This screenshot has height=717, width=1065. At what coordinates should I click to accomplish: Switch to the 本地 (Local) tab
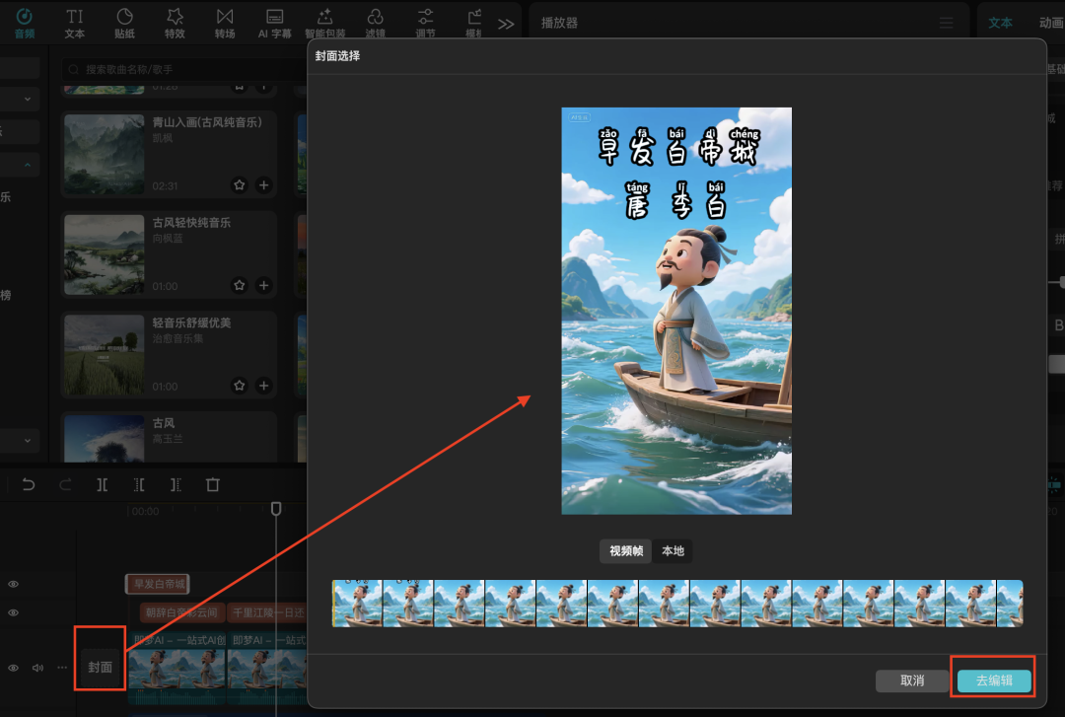click(x=673, y=551)
